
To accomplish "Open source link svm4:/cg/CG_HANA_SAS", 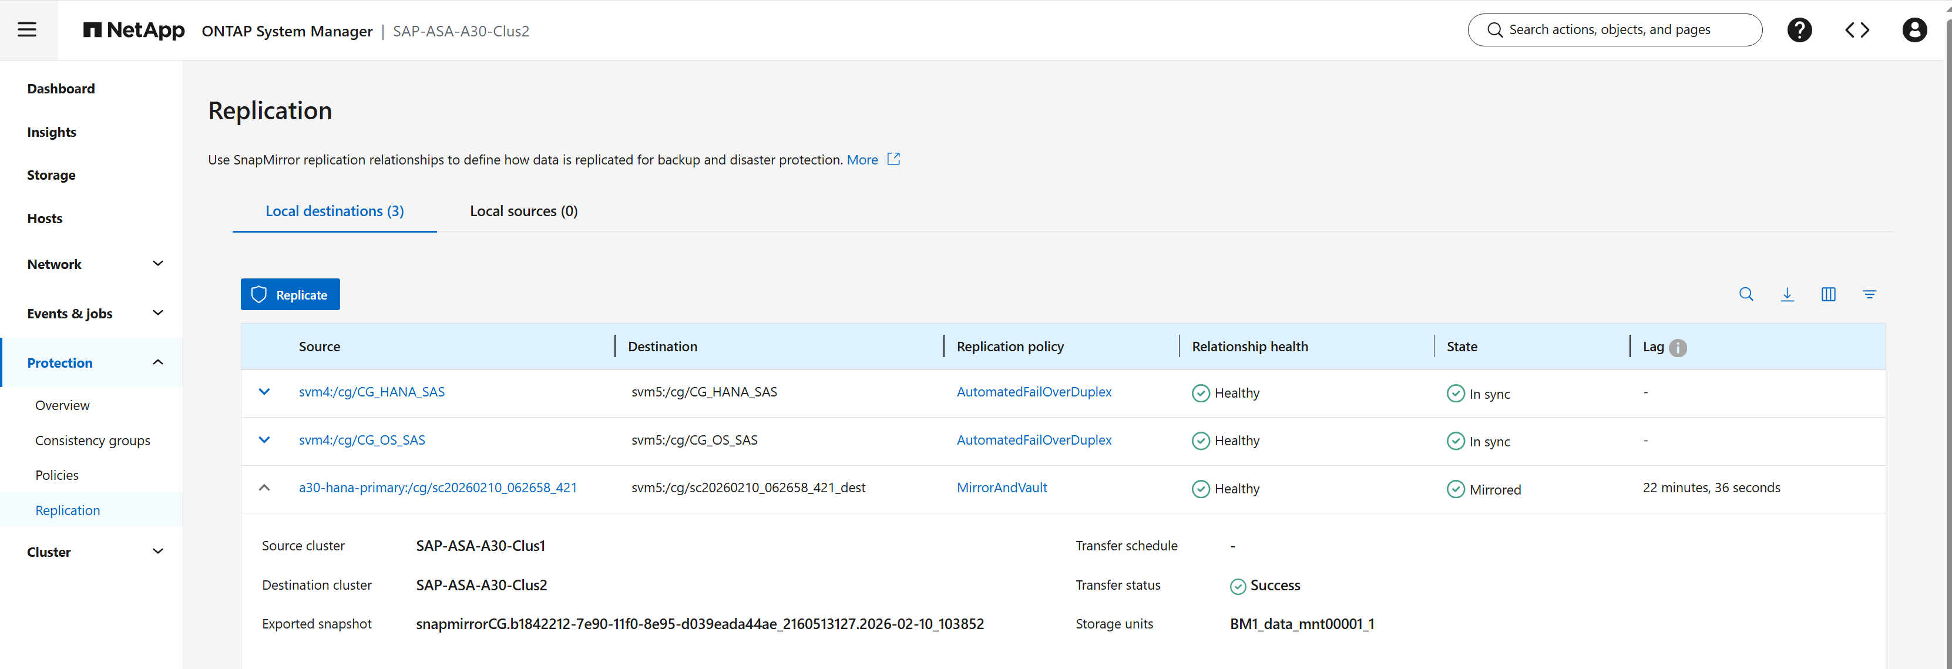I will point(371,392).
